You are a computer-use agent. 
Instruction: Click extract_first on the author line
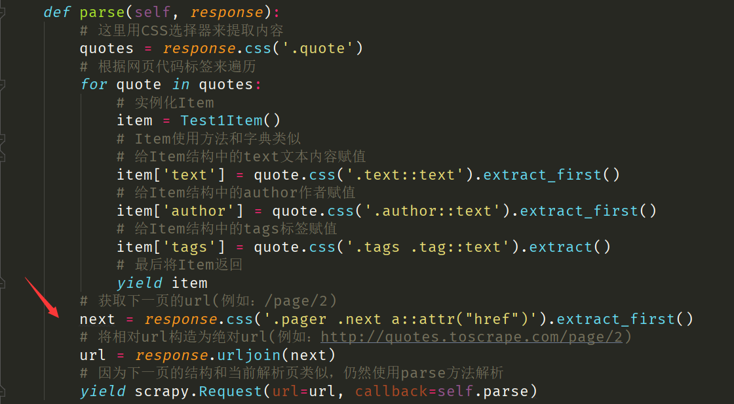[x=579, y=211]
